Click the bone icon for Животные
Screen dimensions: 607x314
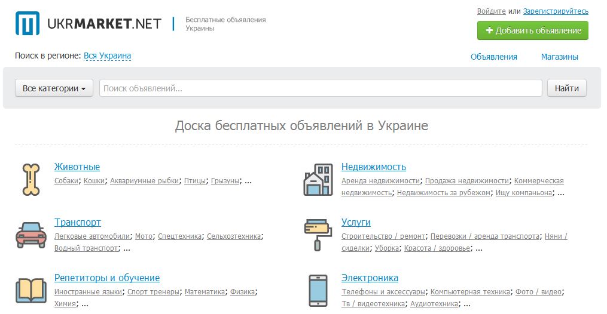point(30,180)
